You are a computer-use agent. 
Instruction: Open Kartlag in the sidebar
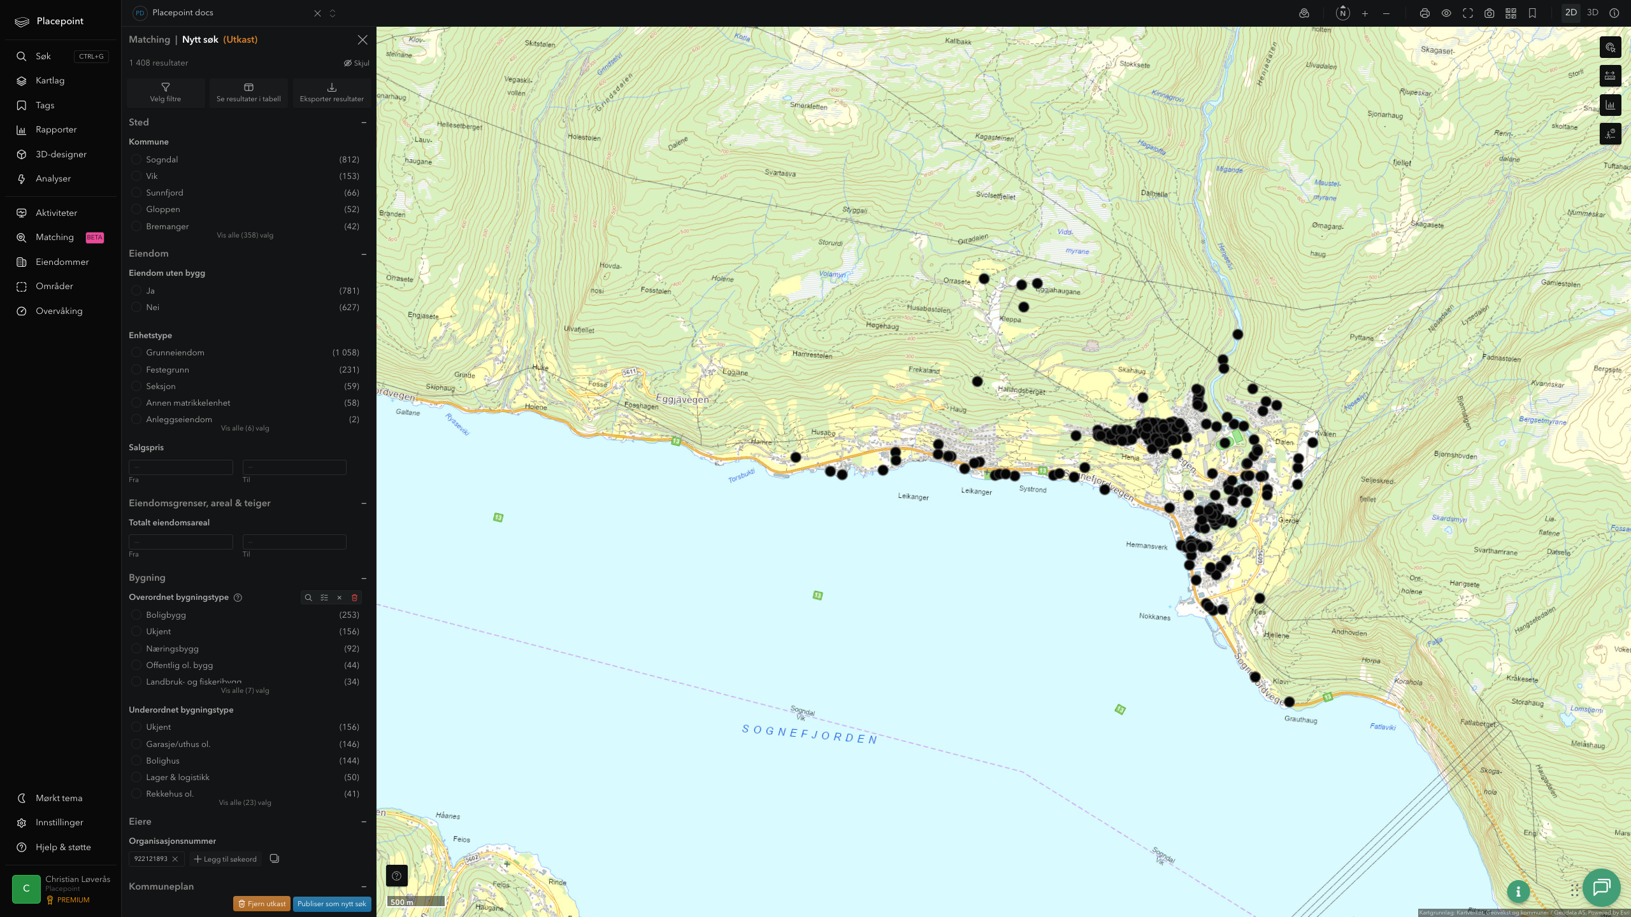[x=50, y=80]
